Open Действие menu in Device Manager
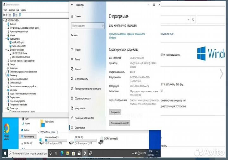This screenshot has width=228, height=160. (12, 10)
